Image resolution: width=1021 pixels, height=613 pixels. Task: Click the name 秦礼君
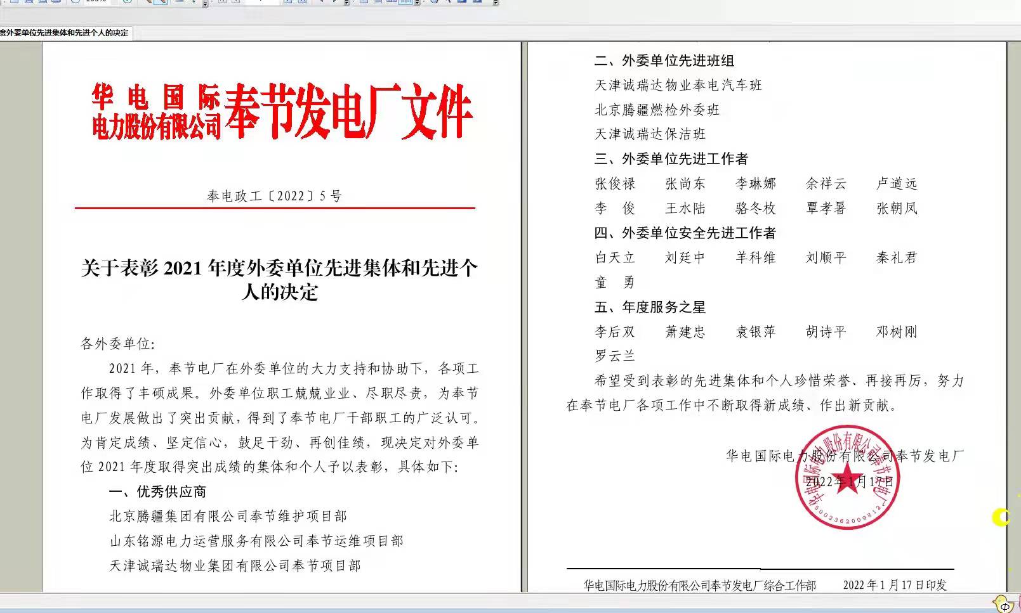pyautogui.click(x=897, y=257)
